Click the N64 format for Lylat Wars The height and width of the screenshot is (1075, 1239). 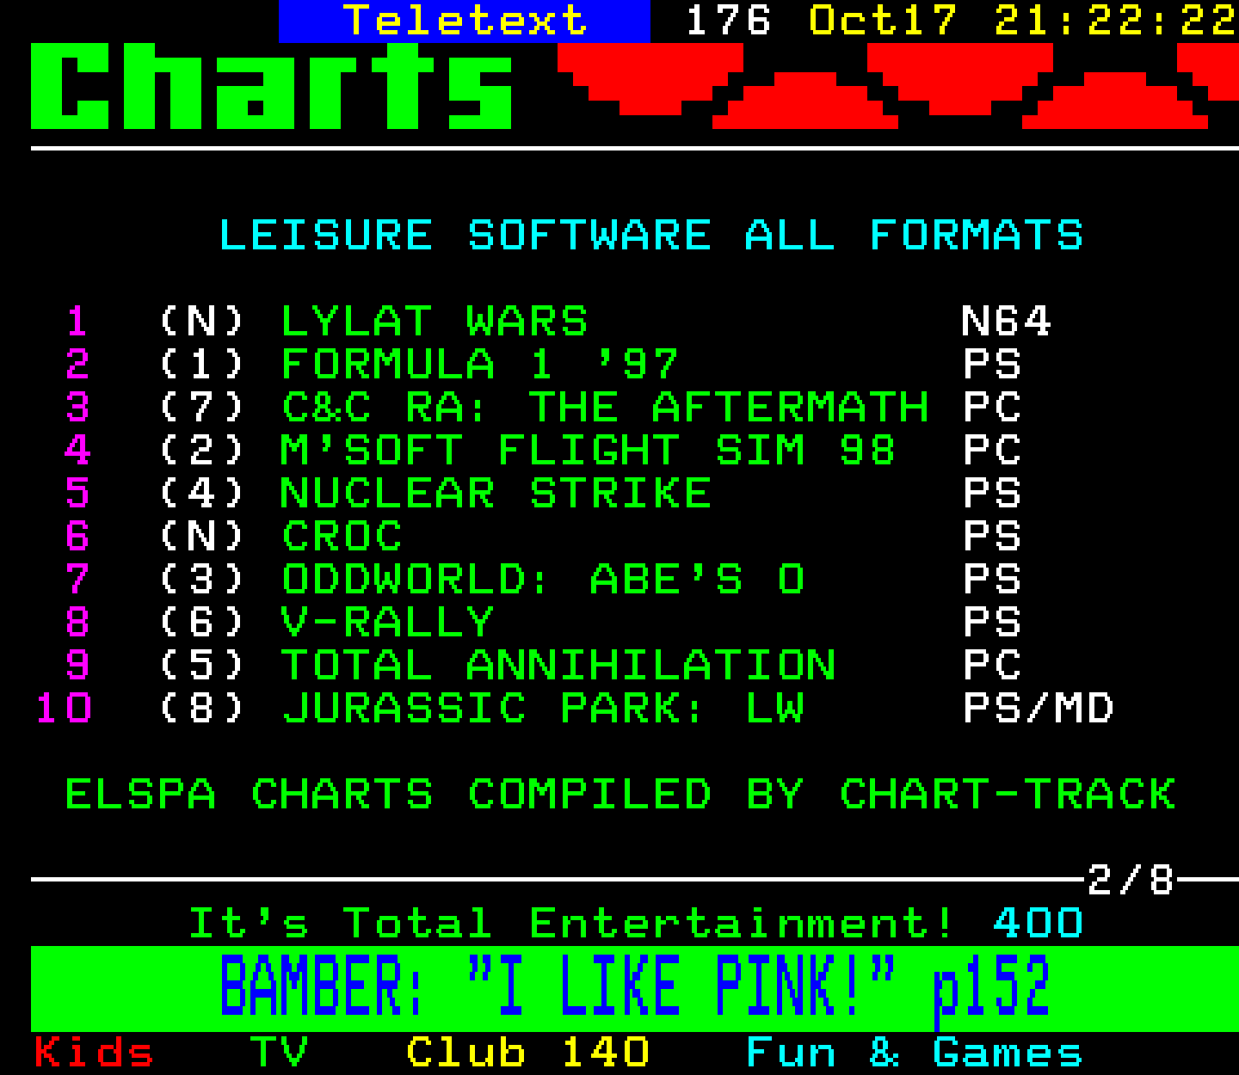[x=1007, y=322]
